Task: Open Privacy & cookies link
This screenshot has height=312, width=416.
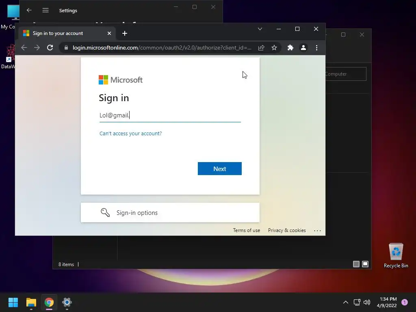Action: 287,230
